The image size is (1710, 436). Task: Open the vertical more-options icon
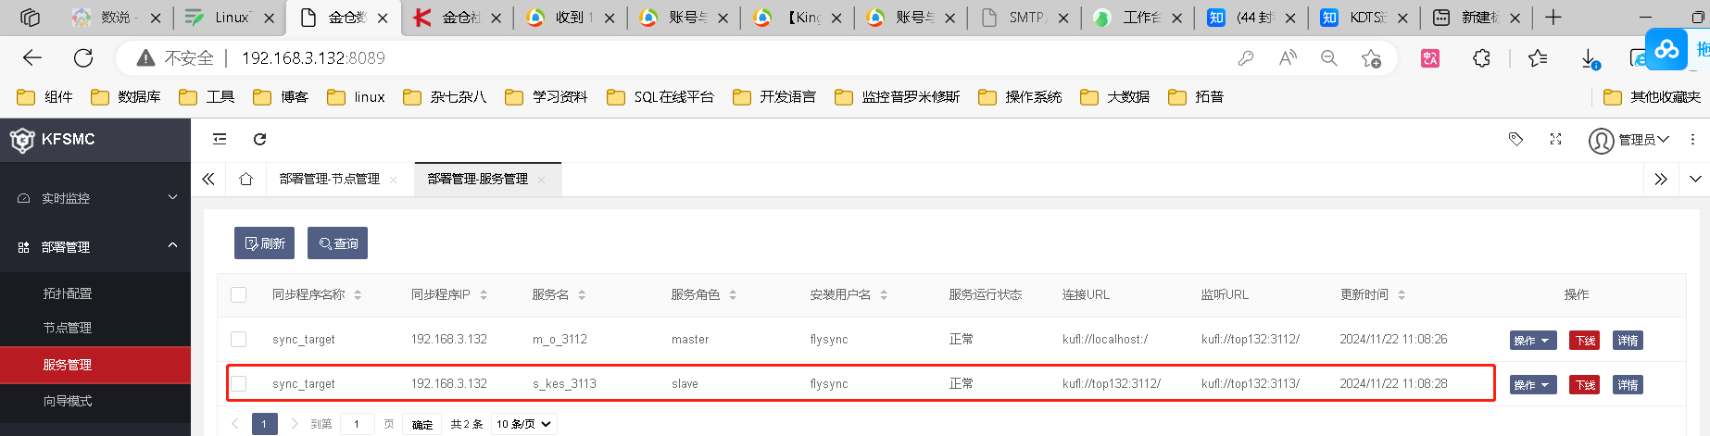1692,139
